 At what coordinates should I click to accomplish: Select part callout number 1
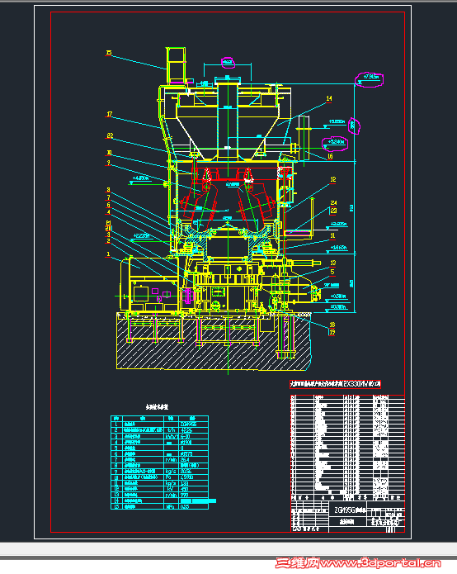(x=108, y=254)
